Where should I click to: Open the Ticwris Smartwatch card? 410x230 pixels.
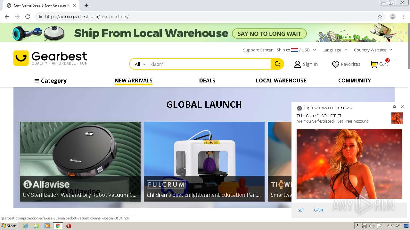click(x=280, y=161)
